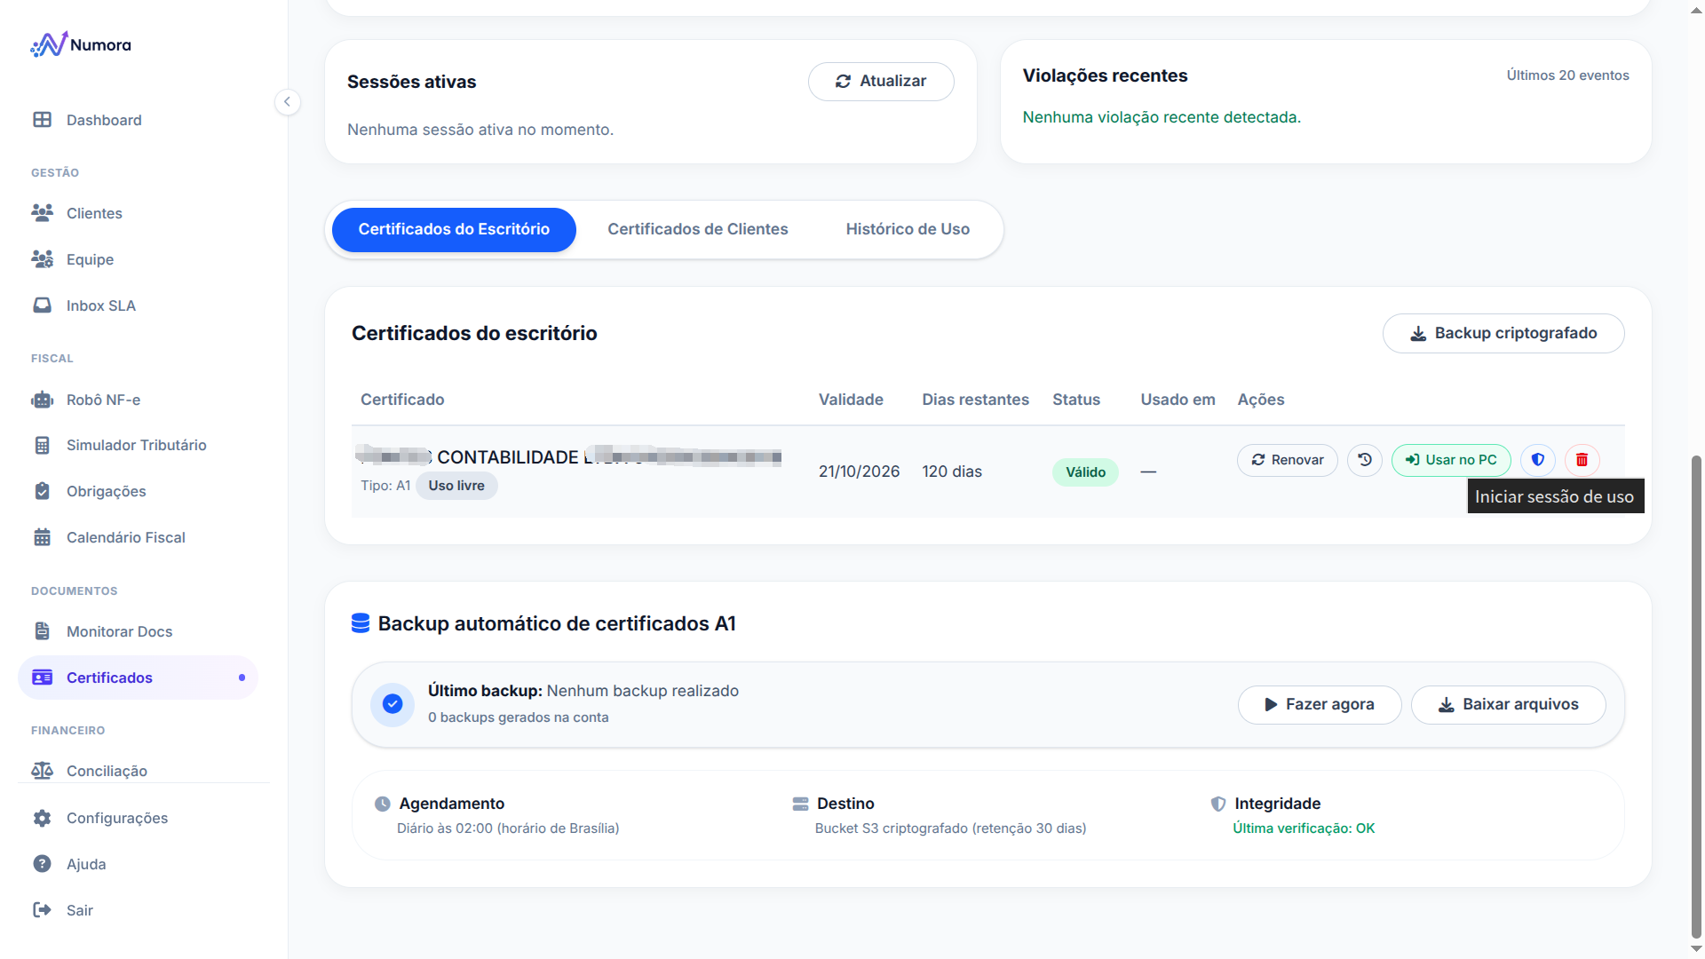
Task: Click the Conciliação scales icon
Action: (x=42, y=771)
